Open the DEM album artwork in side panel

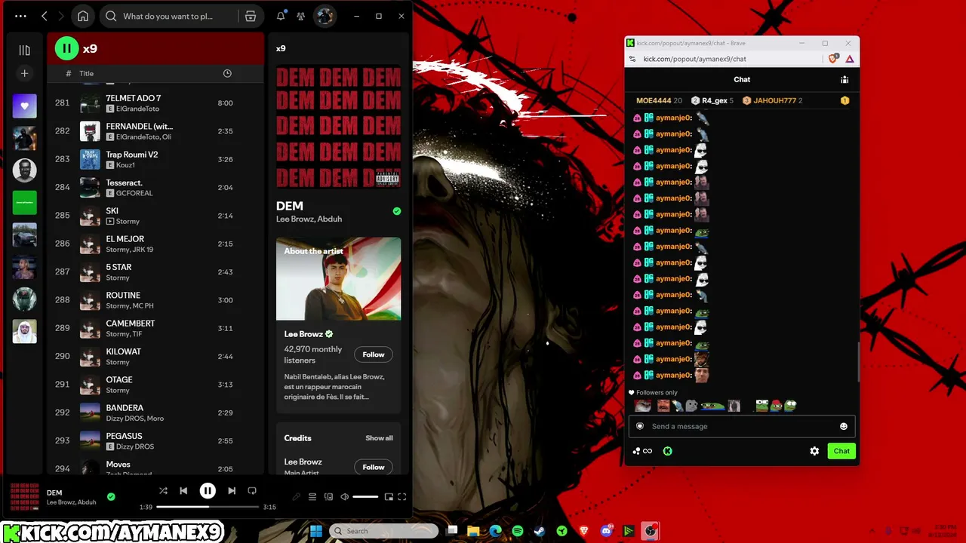click(338, 127)
